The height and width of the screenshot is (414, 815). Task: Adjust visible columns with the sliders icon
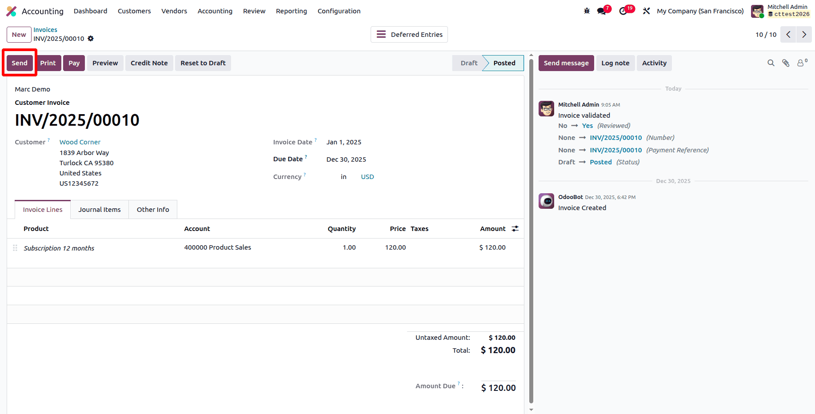click(515, 228)
